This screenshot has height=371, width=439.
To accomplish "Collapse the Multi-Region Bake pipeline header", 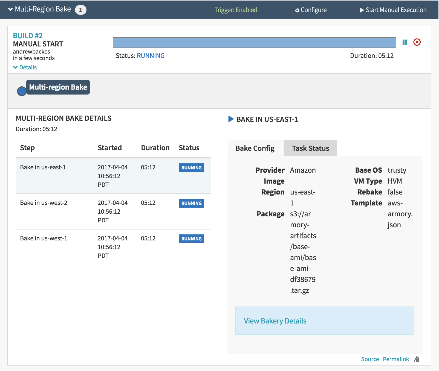I will pyautogui.click(x=10, y=9).
